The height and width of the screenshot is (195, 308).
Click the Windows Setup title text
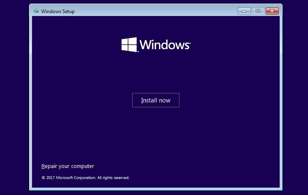[58, 11]
